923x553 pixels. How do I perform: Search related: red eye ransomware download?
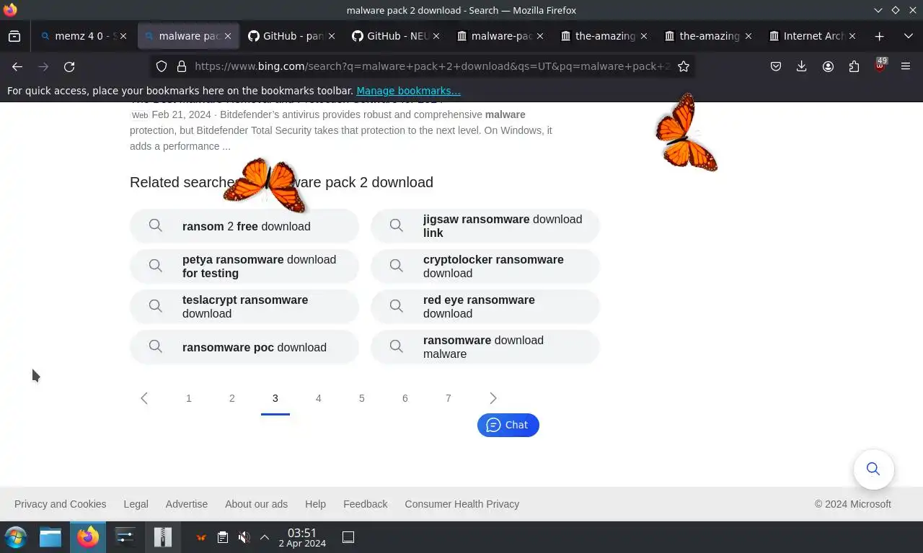485,307
